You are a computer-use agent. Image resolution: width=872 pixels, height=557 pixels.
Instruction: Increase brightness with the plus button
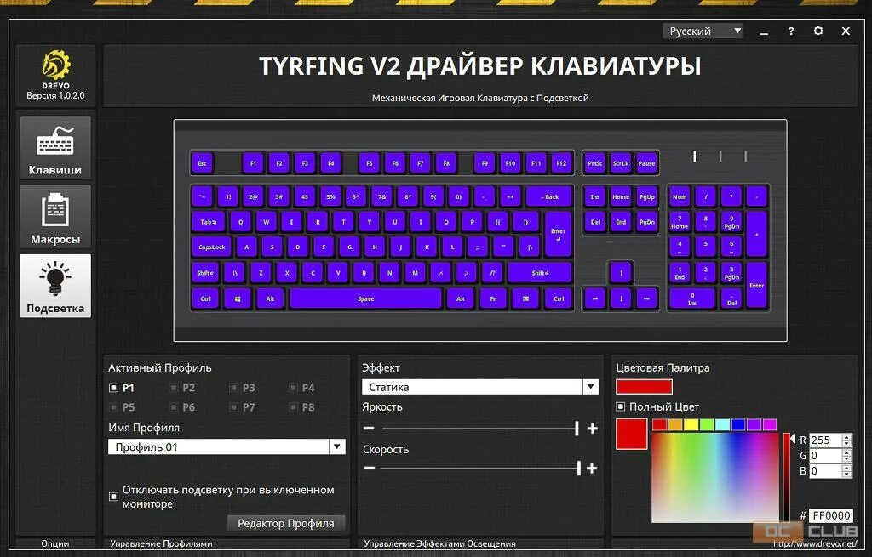click(x=593, y=428)
